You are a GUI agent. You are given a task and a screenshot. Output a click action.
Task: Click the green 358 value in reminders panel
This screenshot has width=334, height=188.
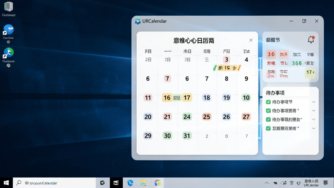tap(297, 63)
